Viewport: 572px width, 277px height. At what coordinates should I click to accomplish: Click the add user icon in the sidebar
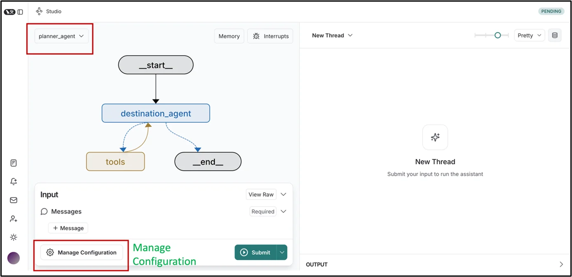point(14,219)
